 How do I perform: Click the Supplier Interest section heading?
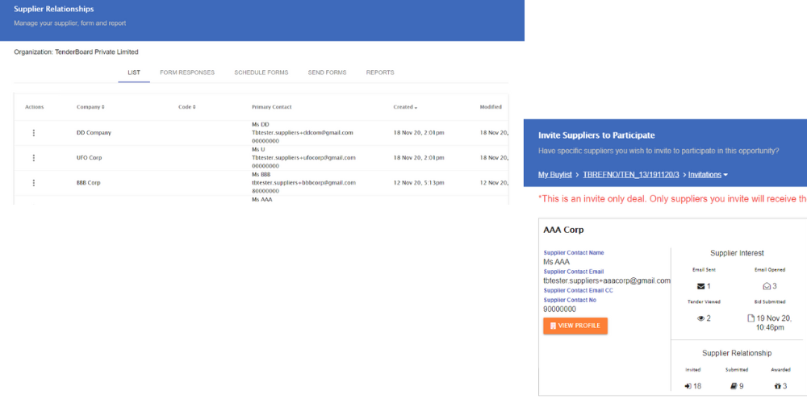pyautogui.click(x=737, y=253)
